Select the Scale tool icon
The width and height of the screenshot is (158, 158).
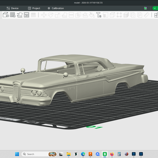point(58,15)
